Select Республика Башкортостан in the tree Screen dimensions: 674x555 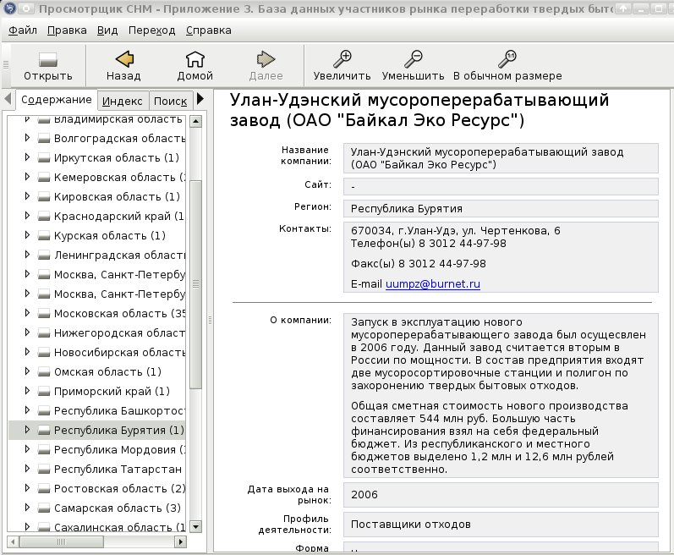[x=119, y=411]
